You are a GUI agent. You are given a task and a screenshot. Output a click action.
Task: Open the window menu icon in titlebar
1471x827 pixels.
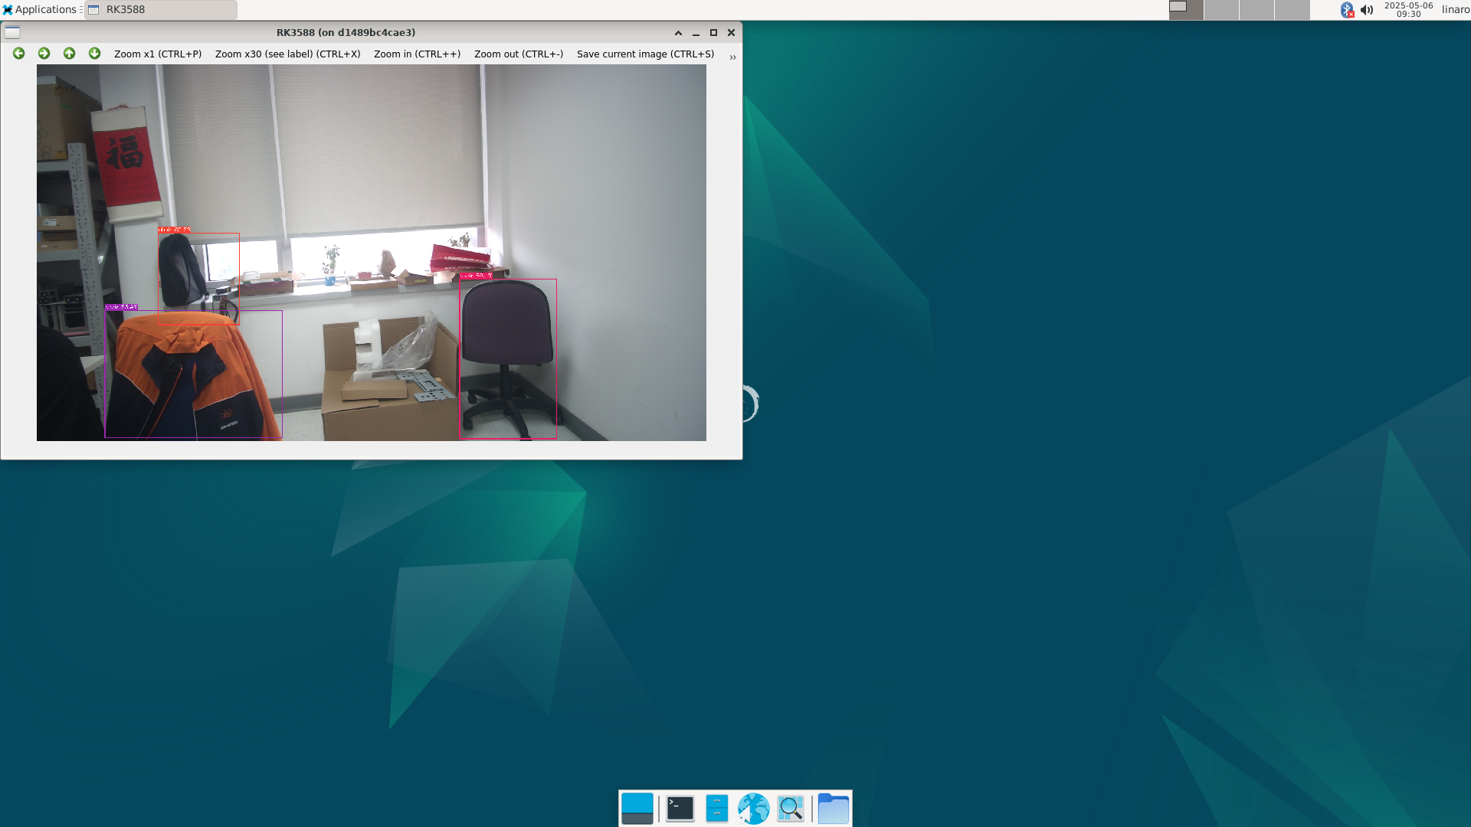point(12,32)
